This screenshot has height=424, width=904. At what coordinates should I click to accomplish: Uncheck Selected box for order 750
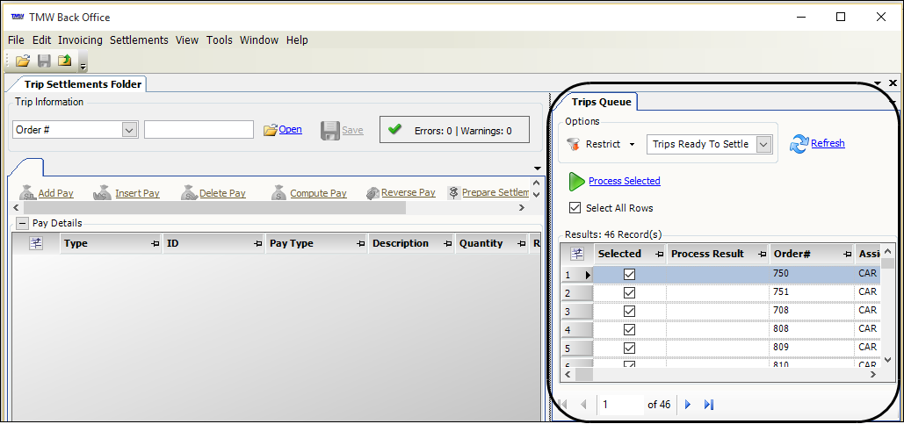click(x=630, y=274)
